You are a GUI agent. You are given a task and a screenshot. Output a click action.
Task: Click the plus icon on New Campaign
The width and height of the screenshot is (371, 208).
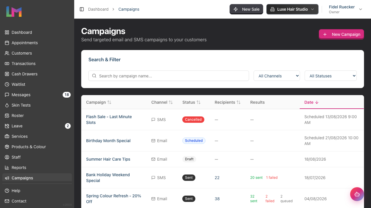tap(325, 34)
